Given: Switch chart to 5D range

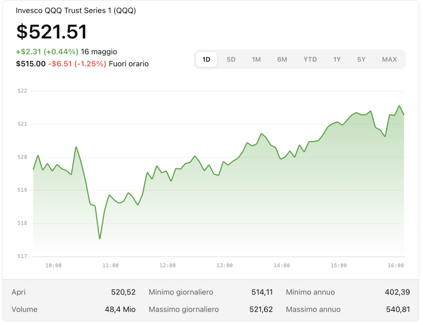Looking at the screenshot, I should 231,59.
